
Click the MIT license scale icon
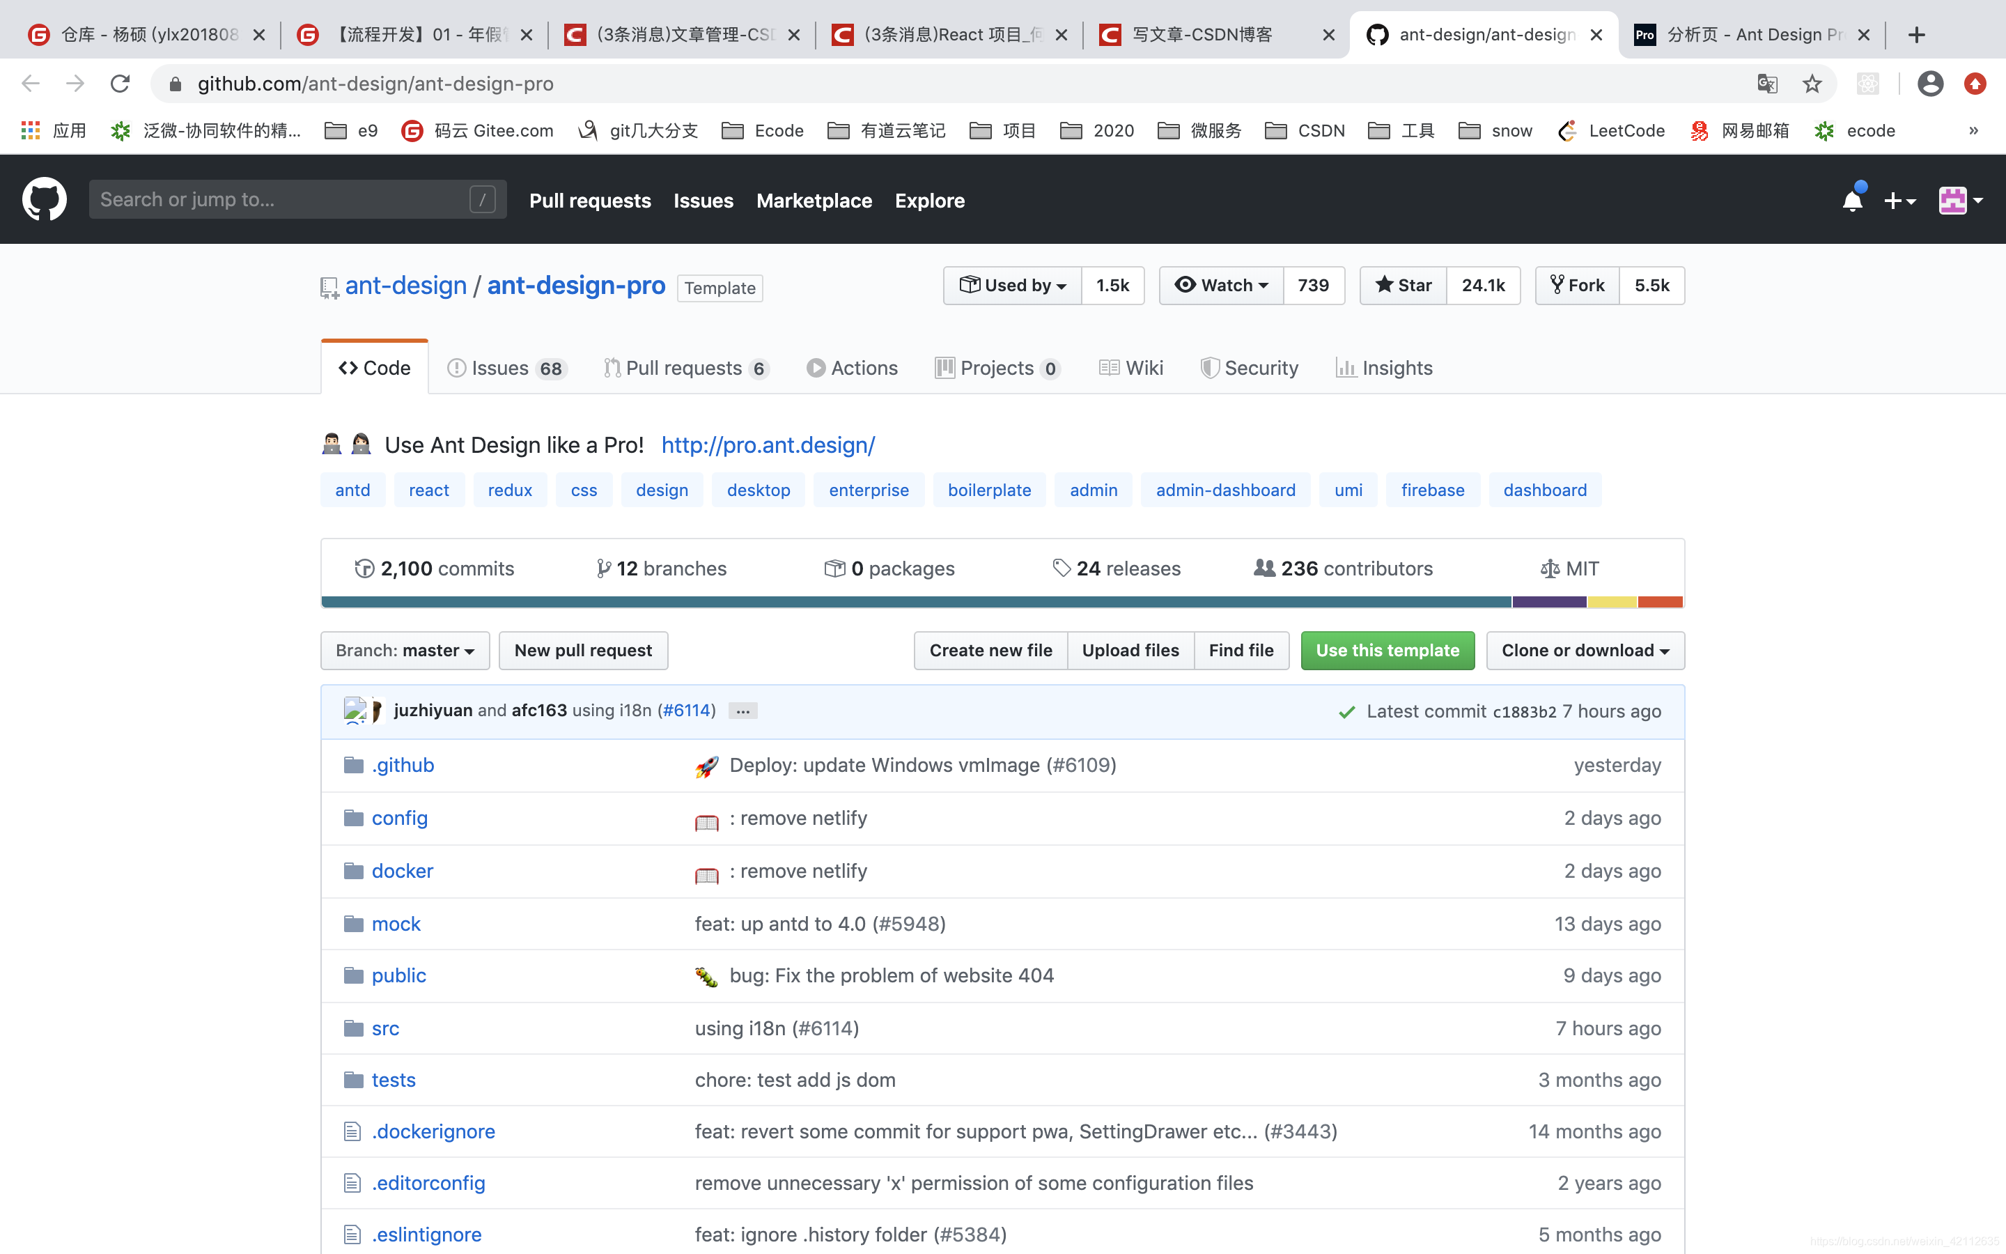pos(1549,569)
